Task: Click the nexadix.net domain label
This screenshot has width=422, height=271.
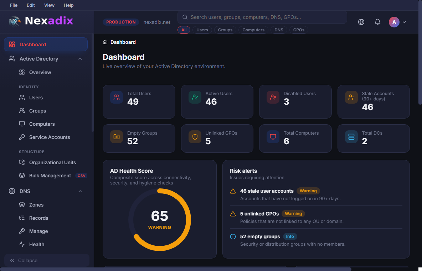Action: tap(157, 22)
